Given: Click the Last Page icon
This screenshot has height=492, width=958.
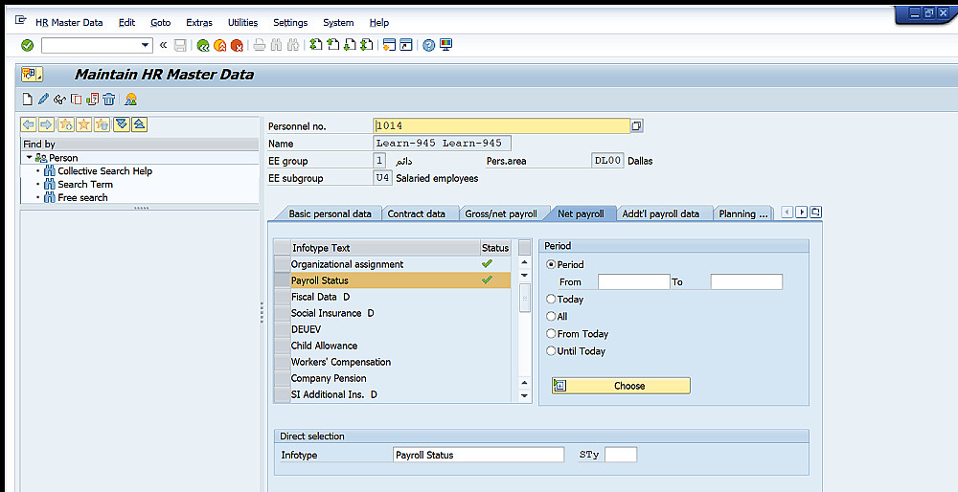Looking at the screenshot, I should click(x=367, y=45).
